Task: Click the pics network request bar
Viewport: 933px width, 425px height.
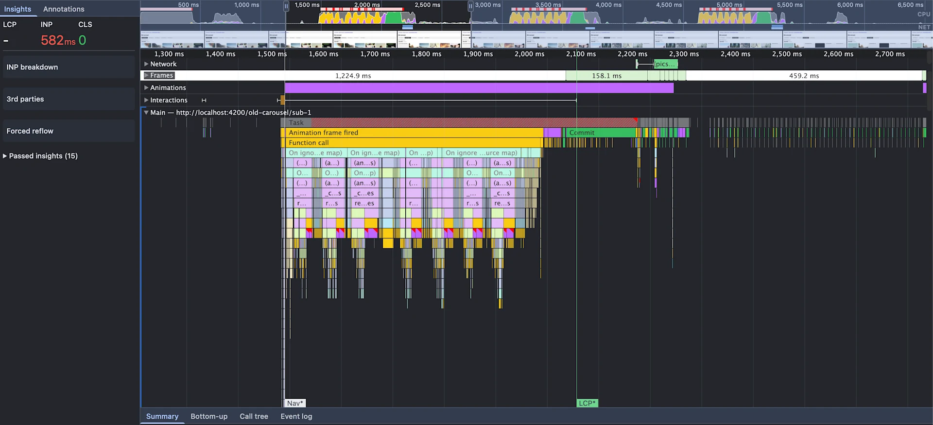Action: (665, 64)
